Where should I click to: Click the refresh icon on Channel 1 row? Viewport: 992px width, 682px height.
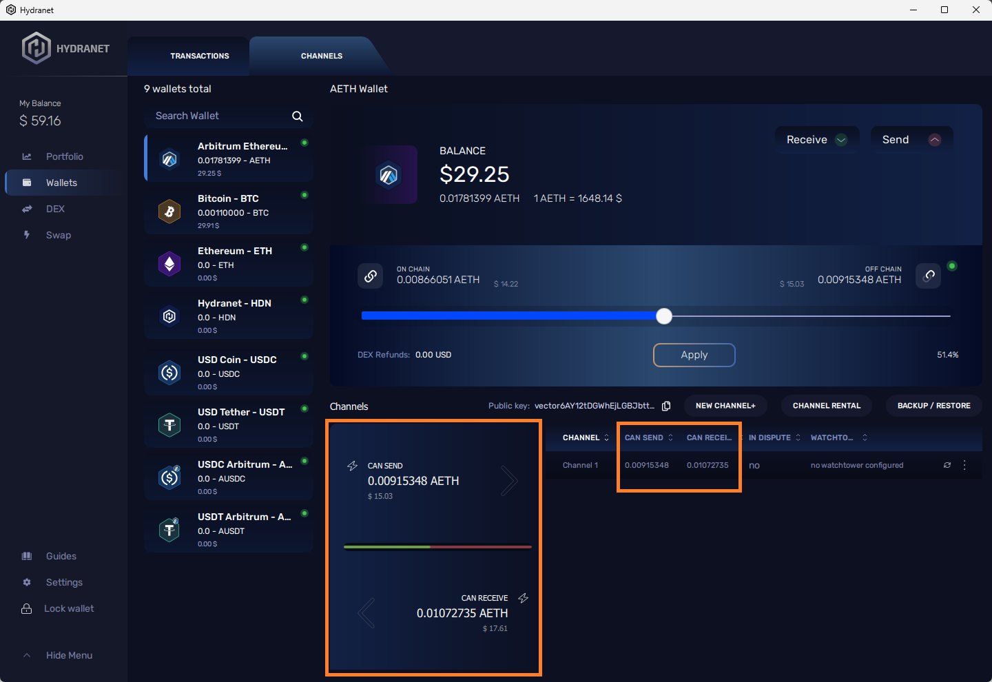click(947, 465)
